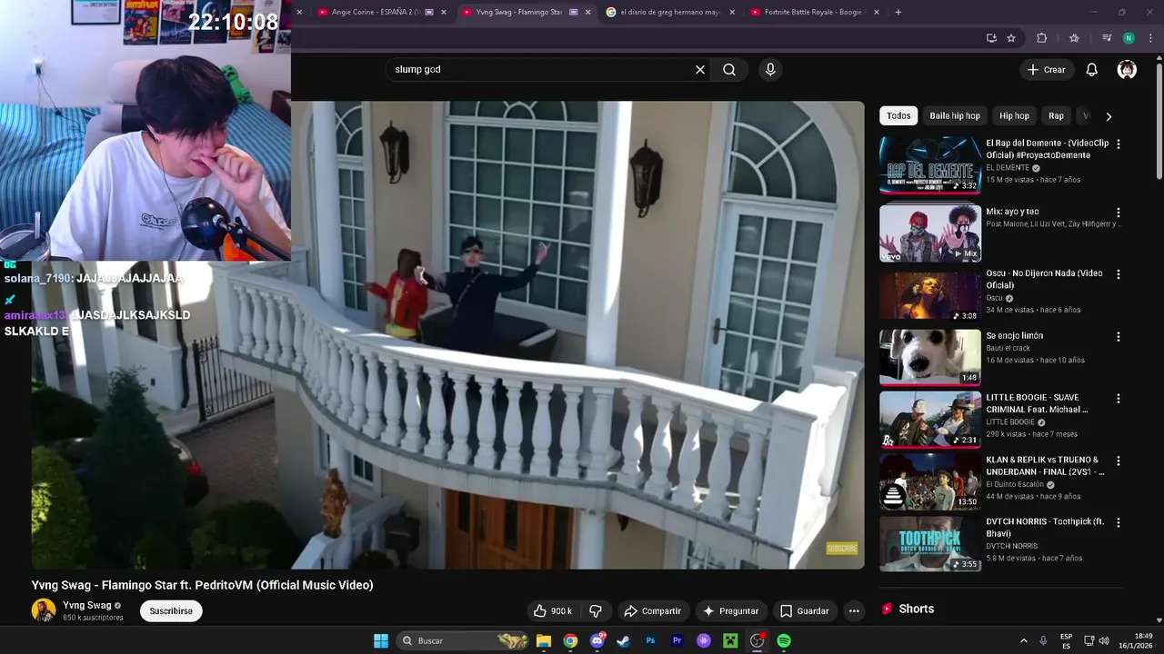Open KLAN & REPLIK vs TRUENO title
Screen dimensions: 1164x654
point(1046,466)
